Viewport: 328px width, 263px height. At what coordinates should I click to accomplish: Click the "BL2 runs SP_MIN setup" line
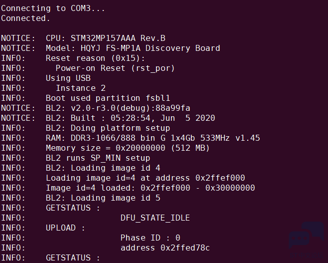tap(98, 158)
